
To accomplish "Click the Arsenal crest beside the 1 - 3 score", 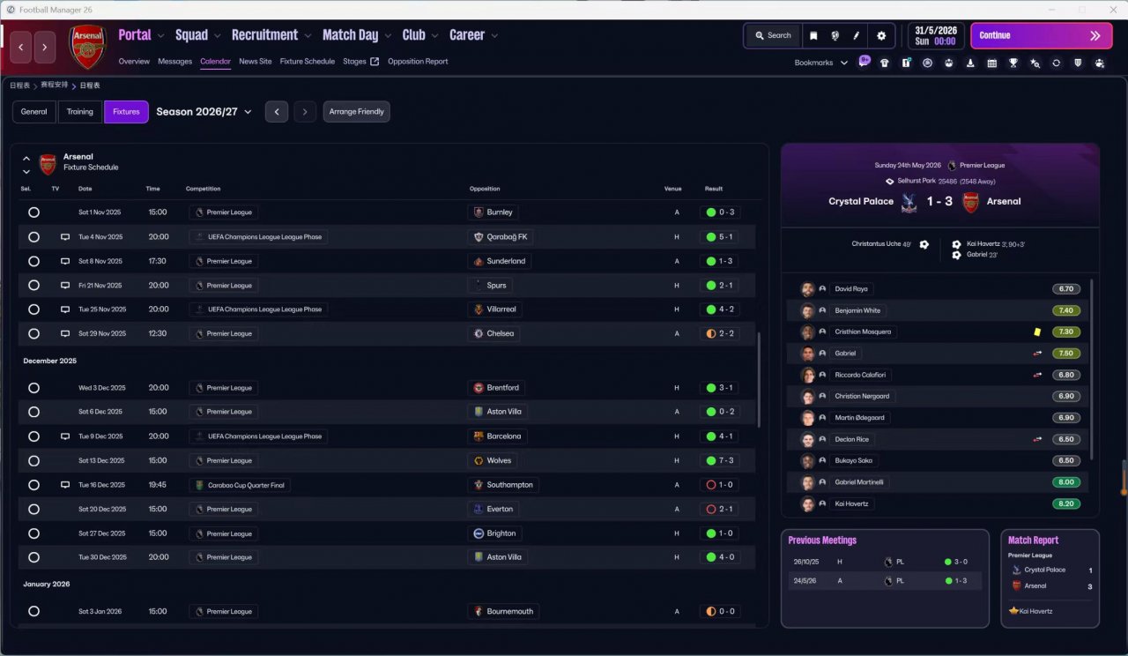I will click(x=970, y=202).
